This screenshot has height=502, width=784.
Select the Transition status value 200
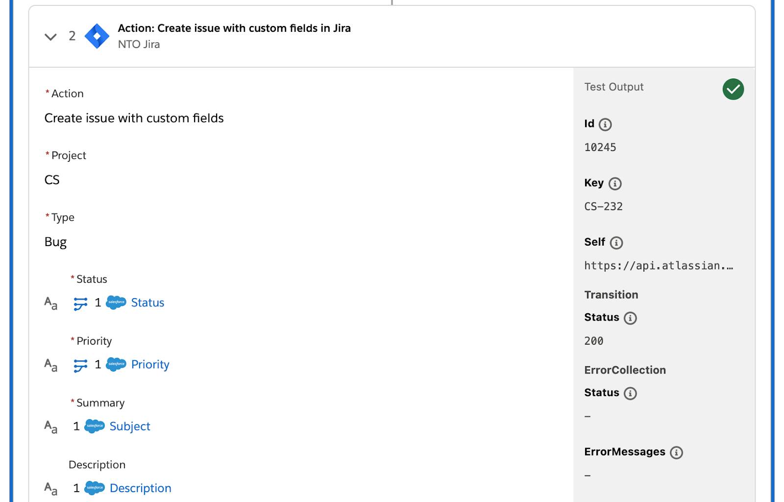(594, 341)
